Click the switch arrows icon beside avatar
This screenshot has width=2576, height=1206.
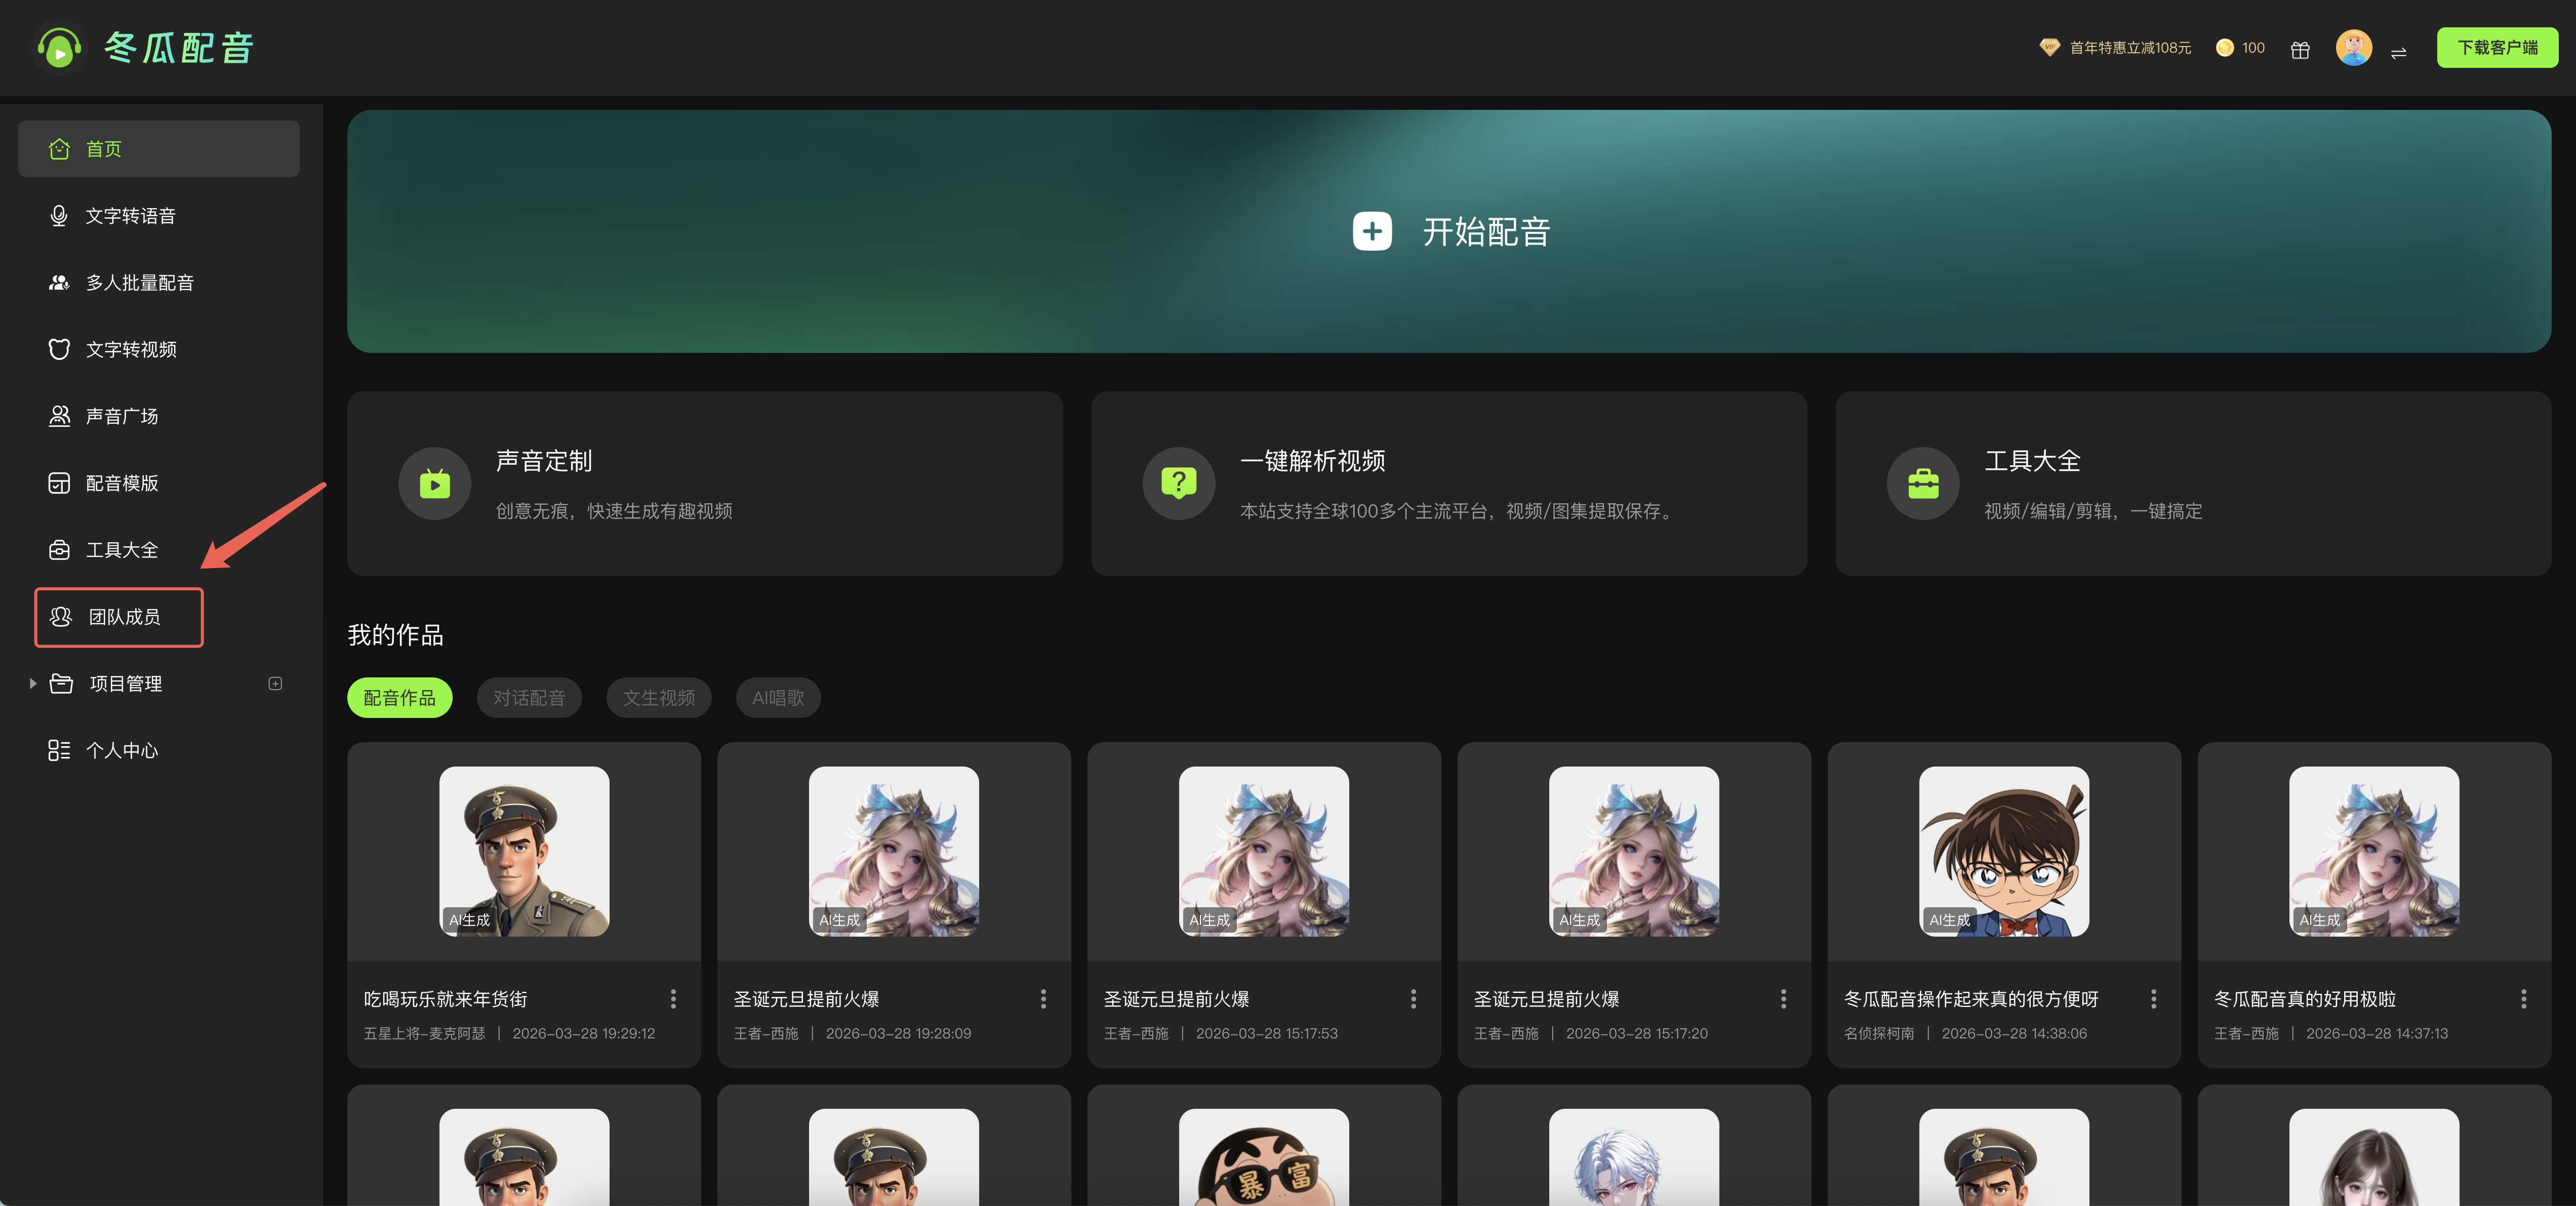[2398, 52]
